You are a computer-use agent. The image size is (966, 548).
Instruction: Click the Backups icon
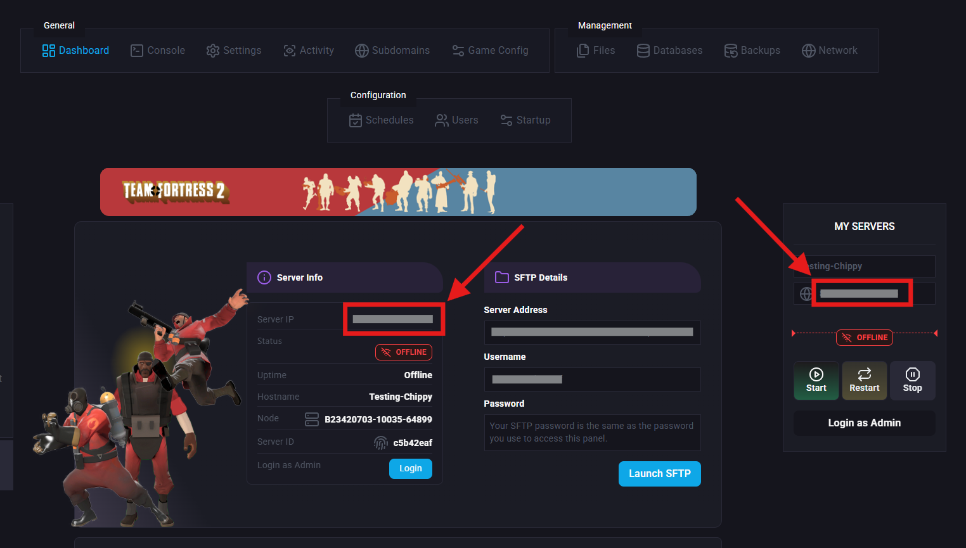(731, 51)
